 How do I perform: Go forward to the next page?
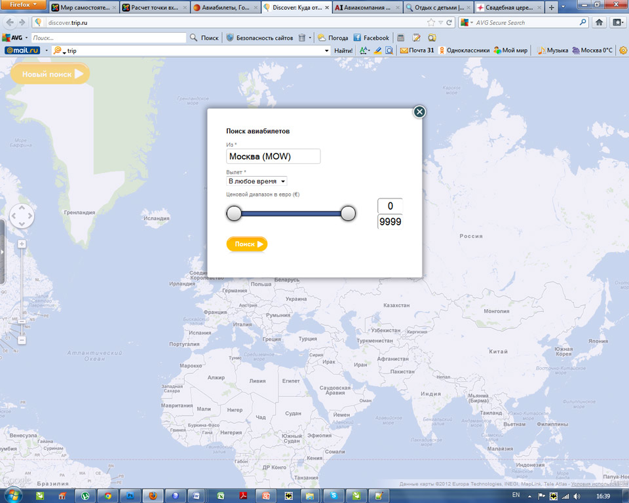click(22, 22)
